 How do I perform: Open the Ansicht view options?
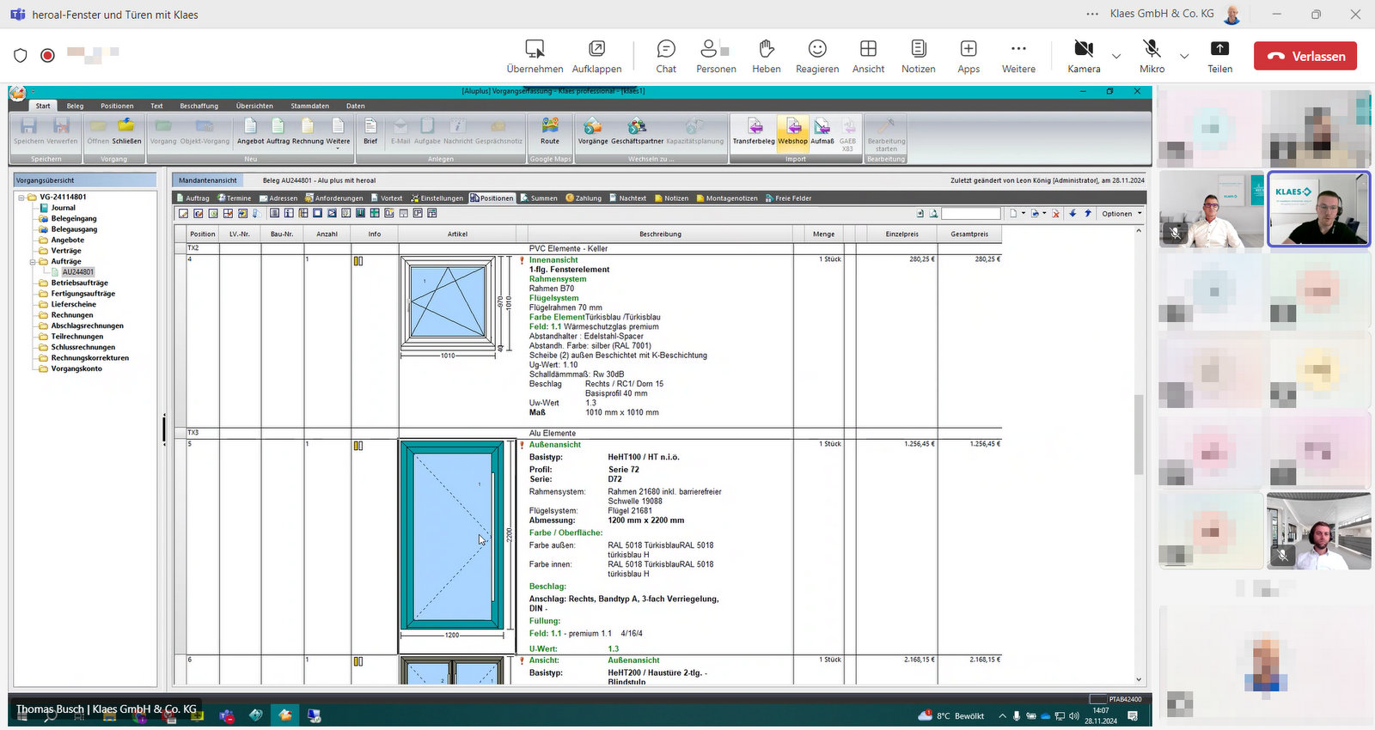(868, 57)
